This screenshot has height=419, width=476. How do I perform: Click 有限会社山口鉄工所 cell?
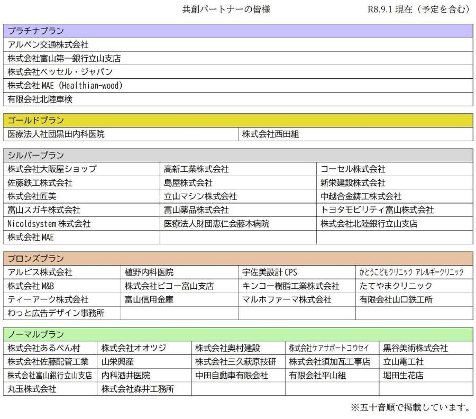pos(414,299)
